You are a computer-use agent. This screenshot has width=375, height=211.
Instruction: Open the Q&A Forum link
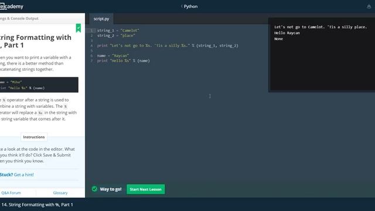11,193
